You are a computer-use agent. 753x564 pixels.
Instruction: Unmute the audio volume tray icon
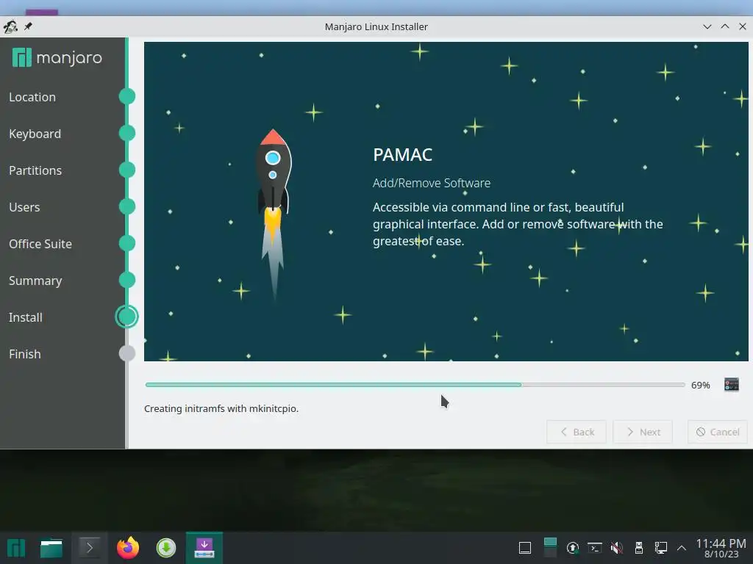click(x=617, y=548)
